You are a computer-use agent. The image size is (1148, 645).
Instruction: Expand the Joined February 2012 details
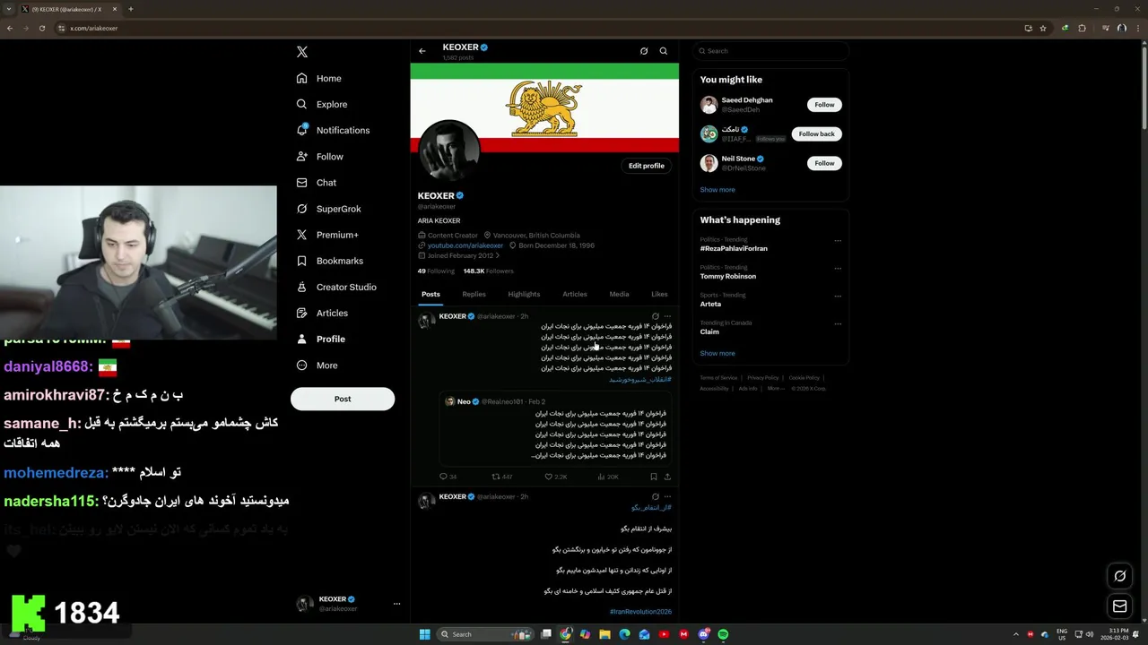[458, 255]
